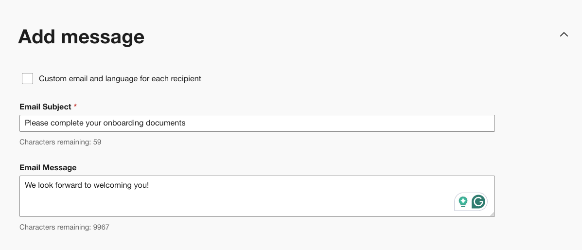
Task: Click the 'Characters remaining: 9967' text
Action: coord(64,227)
